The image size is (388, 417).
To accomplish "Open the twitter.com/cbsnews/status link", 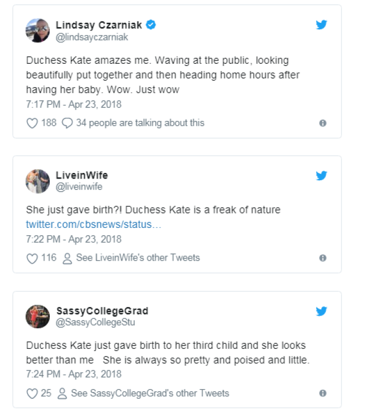I will [x=94, y=225].
